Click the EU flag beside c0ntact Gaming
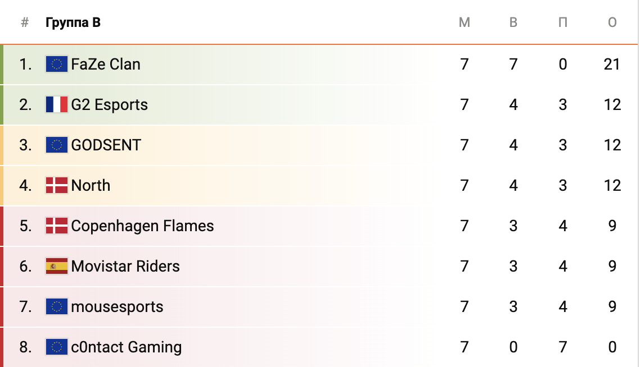The width and height of the screenshot is (640, 367). click(x=56, y=347)
